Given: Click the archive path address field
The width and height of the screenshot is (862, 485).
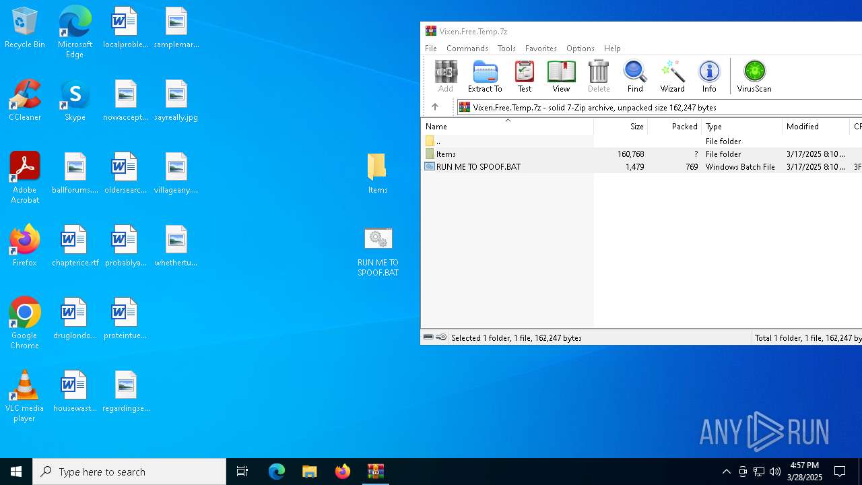Looking at the screenshot, I should pyautogui.click(x=659, y=107).
